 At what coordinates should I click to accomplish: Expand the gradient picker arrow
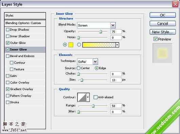tap(117, 45)
